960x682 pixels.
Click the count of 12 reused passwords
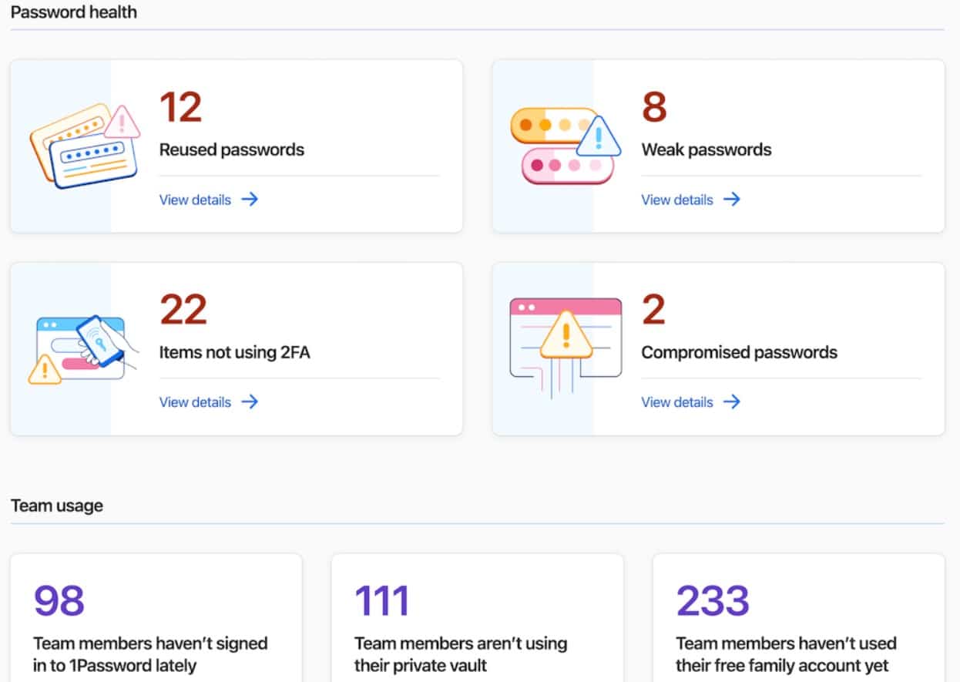[x=180, y=108]
